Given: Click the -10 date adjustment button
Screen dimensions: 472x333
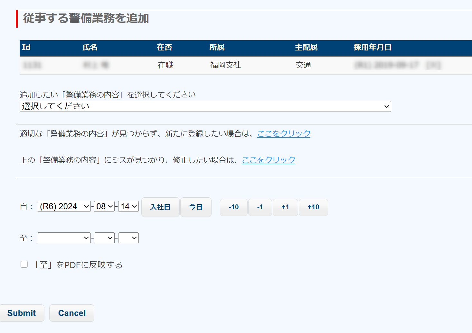Looking at the screenshot, I should (234, 207).
